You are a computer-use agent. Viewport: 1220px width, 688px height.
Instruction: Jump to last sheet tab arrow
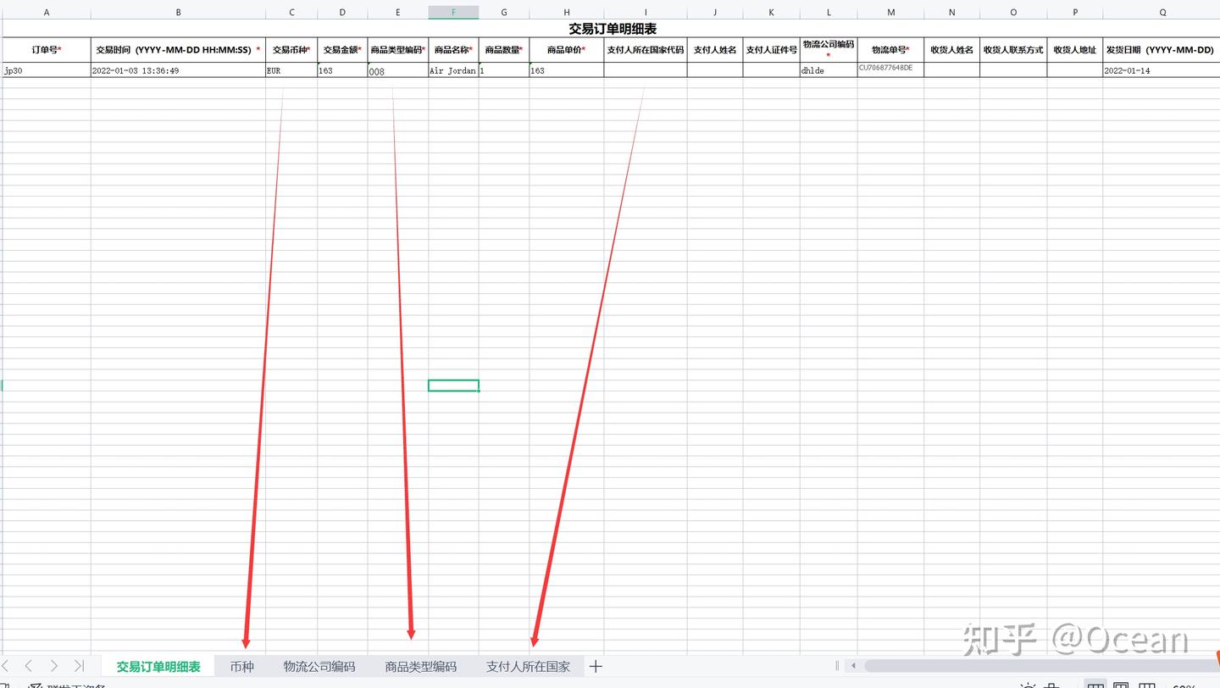point(79,666)
